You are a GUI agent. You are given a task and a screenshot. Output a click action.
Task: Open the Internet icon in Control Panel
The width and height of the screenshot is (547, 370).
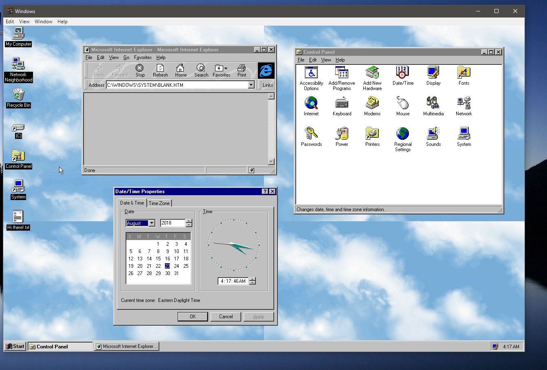coord(311,106)
